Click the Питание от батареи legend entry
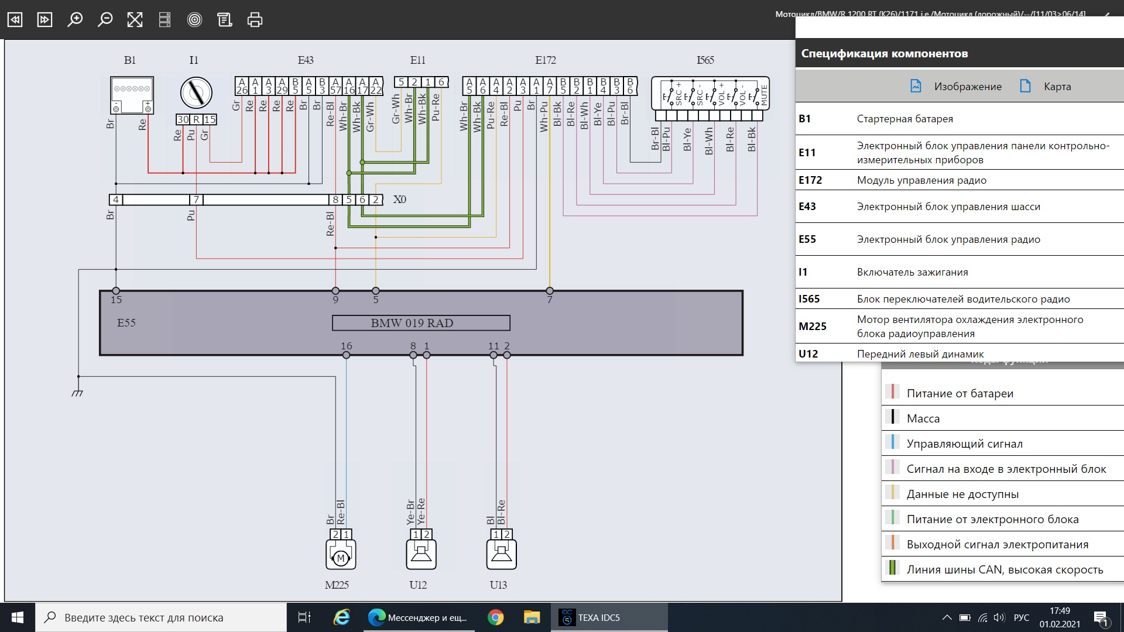Image resolution: width=1124 pixels, height=632 pixels. [x=959, y=394]
